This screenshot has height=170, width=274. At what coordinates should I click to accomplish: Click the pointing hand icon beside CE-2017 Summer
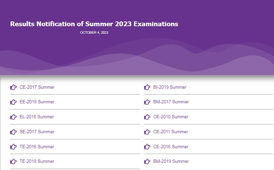click(x=13, y=87)
